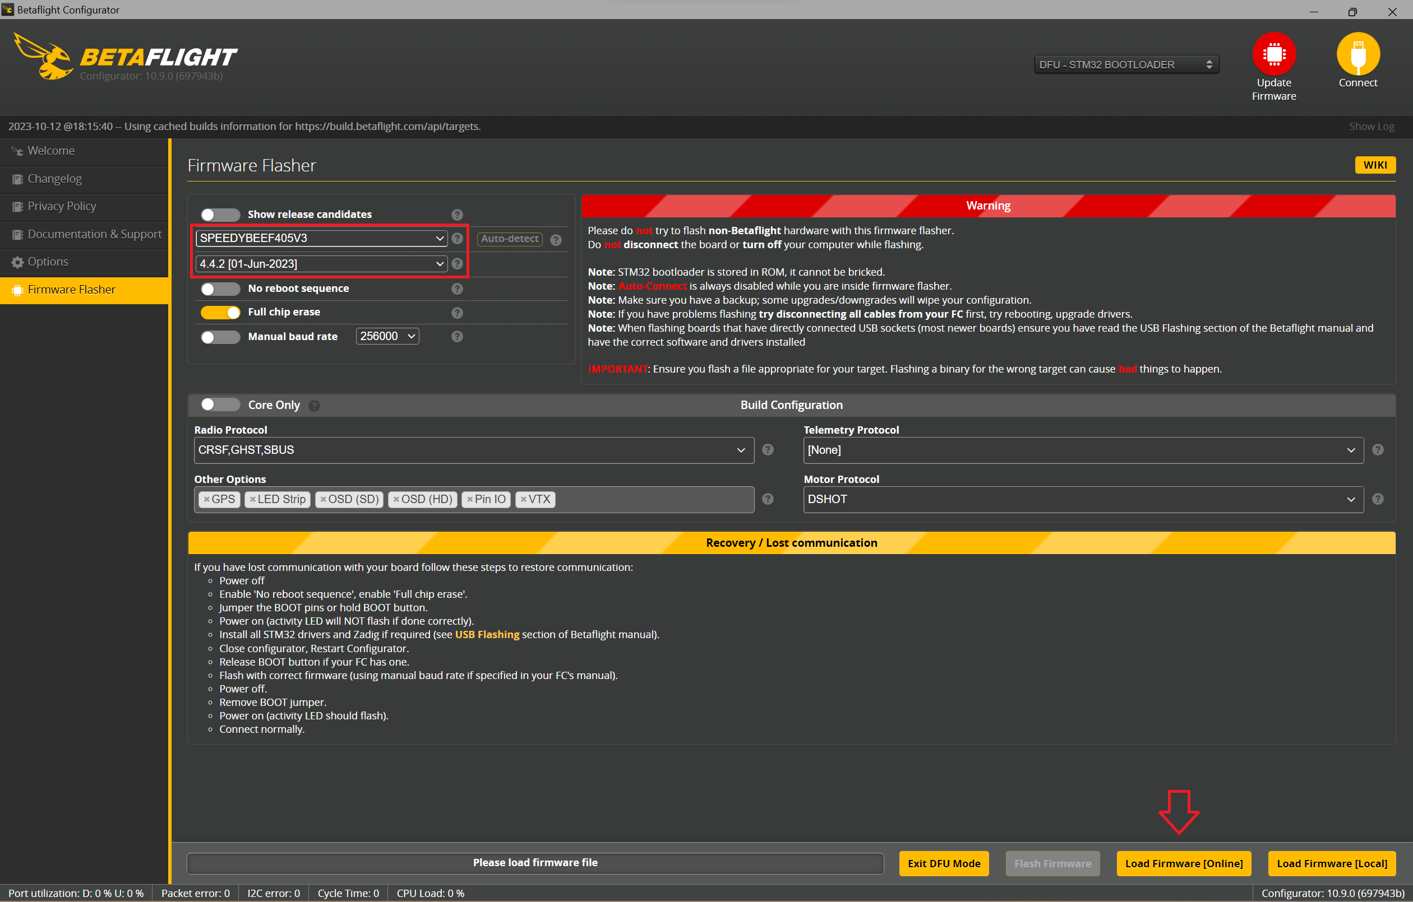
Task: Click help icon beside SPEEDYBEEF405V3 board selector
Action: [457, 238]
